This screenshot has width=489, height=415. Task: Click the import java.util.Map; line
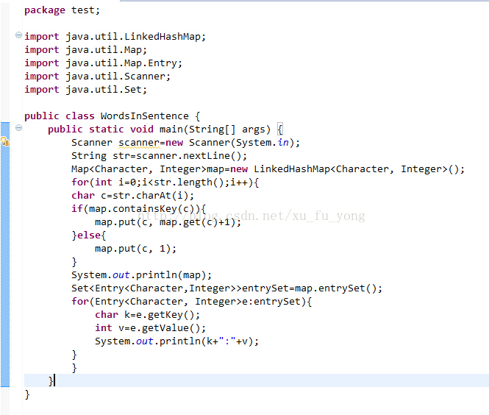(85, 50)
